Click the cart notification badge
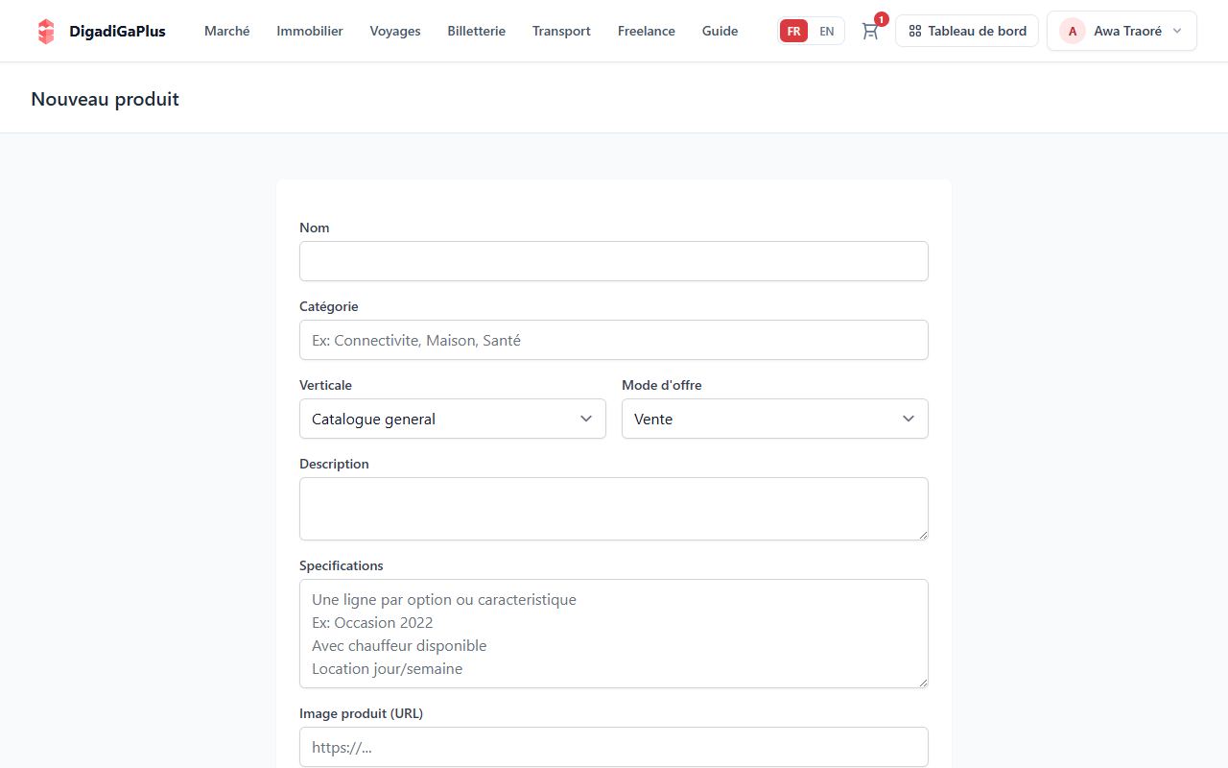This screenshot has height=768, width=1228. click(x=882, y=19)
